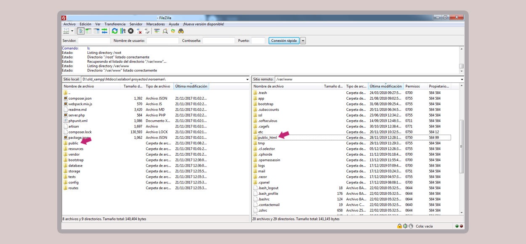The image size is (526, 244).
Task: Toggle synchronized browsing
Action: (x=173, y=31)
